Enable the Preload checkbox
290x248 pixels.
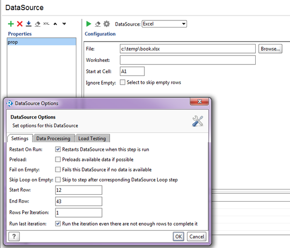58,160
